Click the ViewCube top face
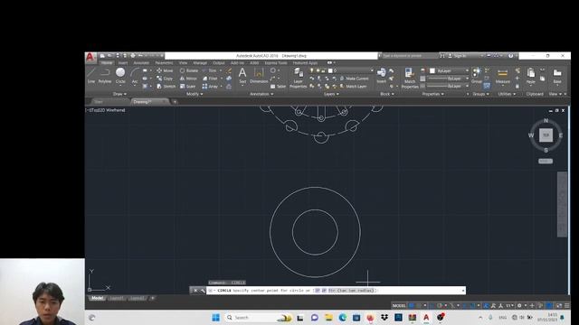This screenshot has width=579, height=325. [546, 135]
